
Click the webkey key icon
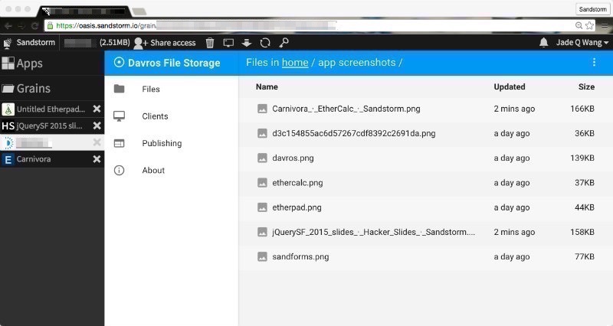click(284, 43)
